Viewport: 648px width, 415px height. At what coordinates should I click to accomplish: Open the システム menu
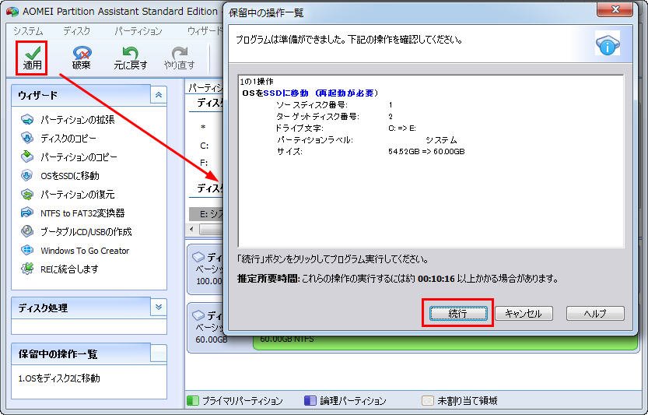tap(28, 31)
